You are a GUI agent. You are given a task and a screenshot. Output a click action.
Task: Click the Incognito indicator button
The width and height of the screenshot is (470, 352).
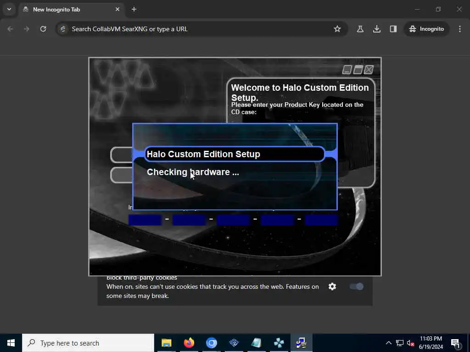pyautogui.click(x=426, y=29)
